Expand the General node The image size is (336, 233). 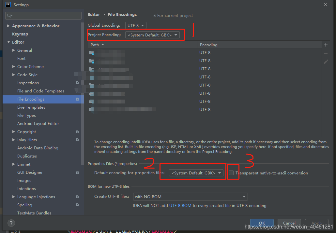click(13, 50)
